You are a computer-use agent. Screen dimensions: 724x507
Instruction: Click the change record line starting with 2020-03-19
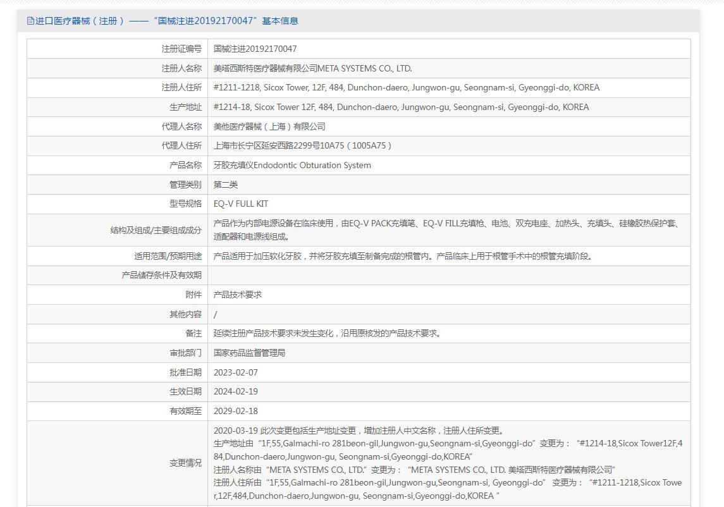click(360, 431)
